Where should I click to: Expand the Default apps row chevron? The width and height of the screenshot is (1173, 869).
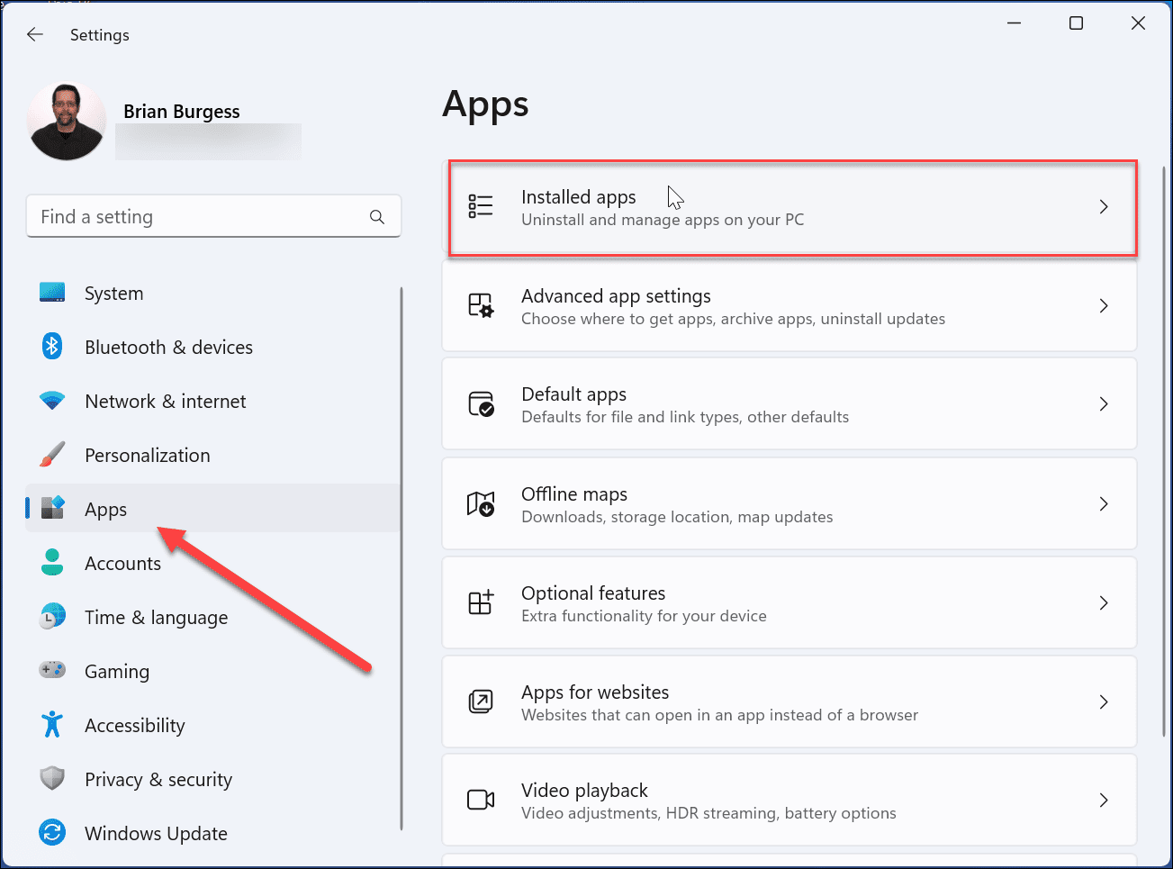pos(1104,403)
